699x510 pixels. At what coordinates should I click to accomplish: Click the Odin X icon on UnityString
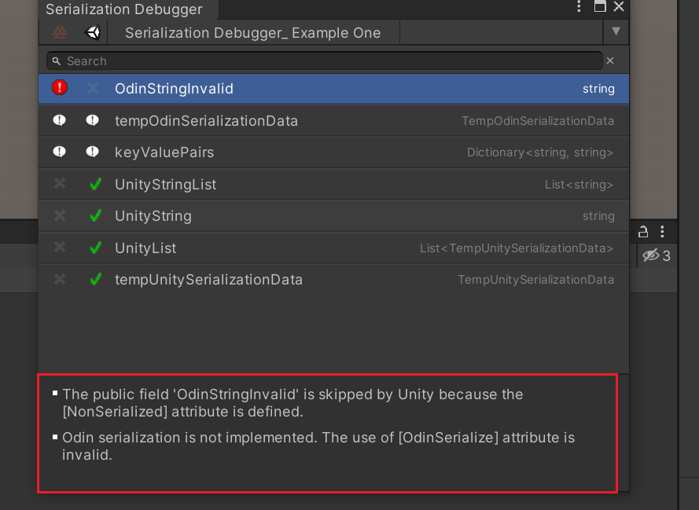click(x=60, y=215)
